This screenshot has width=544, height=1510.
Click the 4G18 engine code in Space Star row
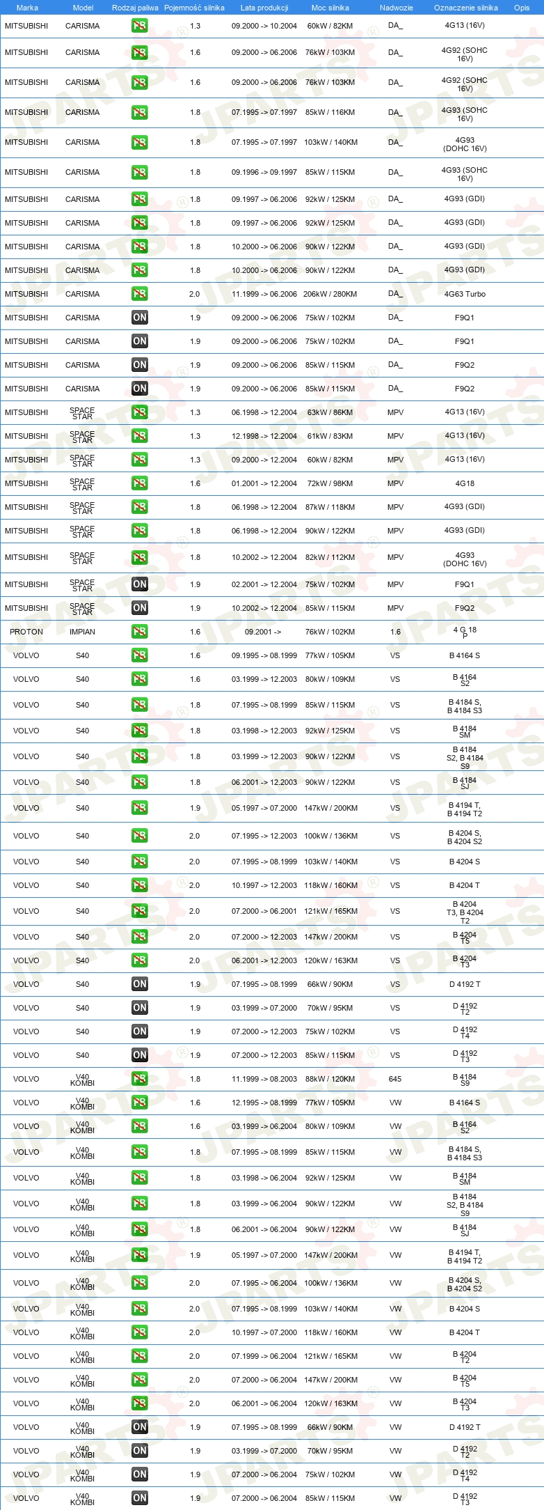point(465,483)
